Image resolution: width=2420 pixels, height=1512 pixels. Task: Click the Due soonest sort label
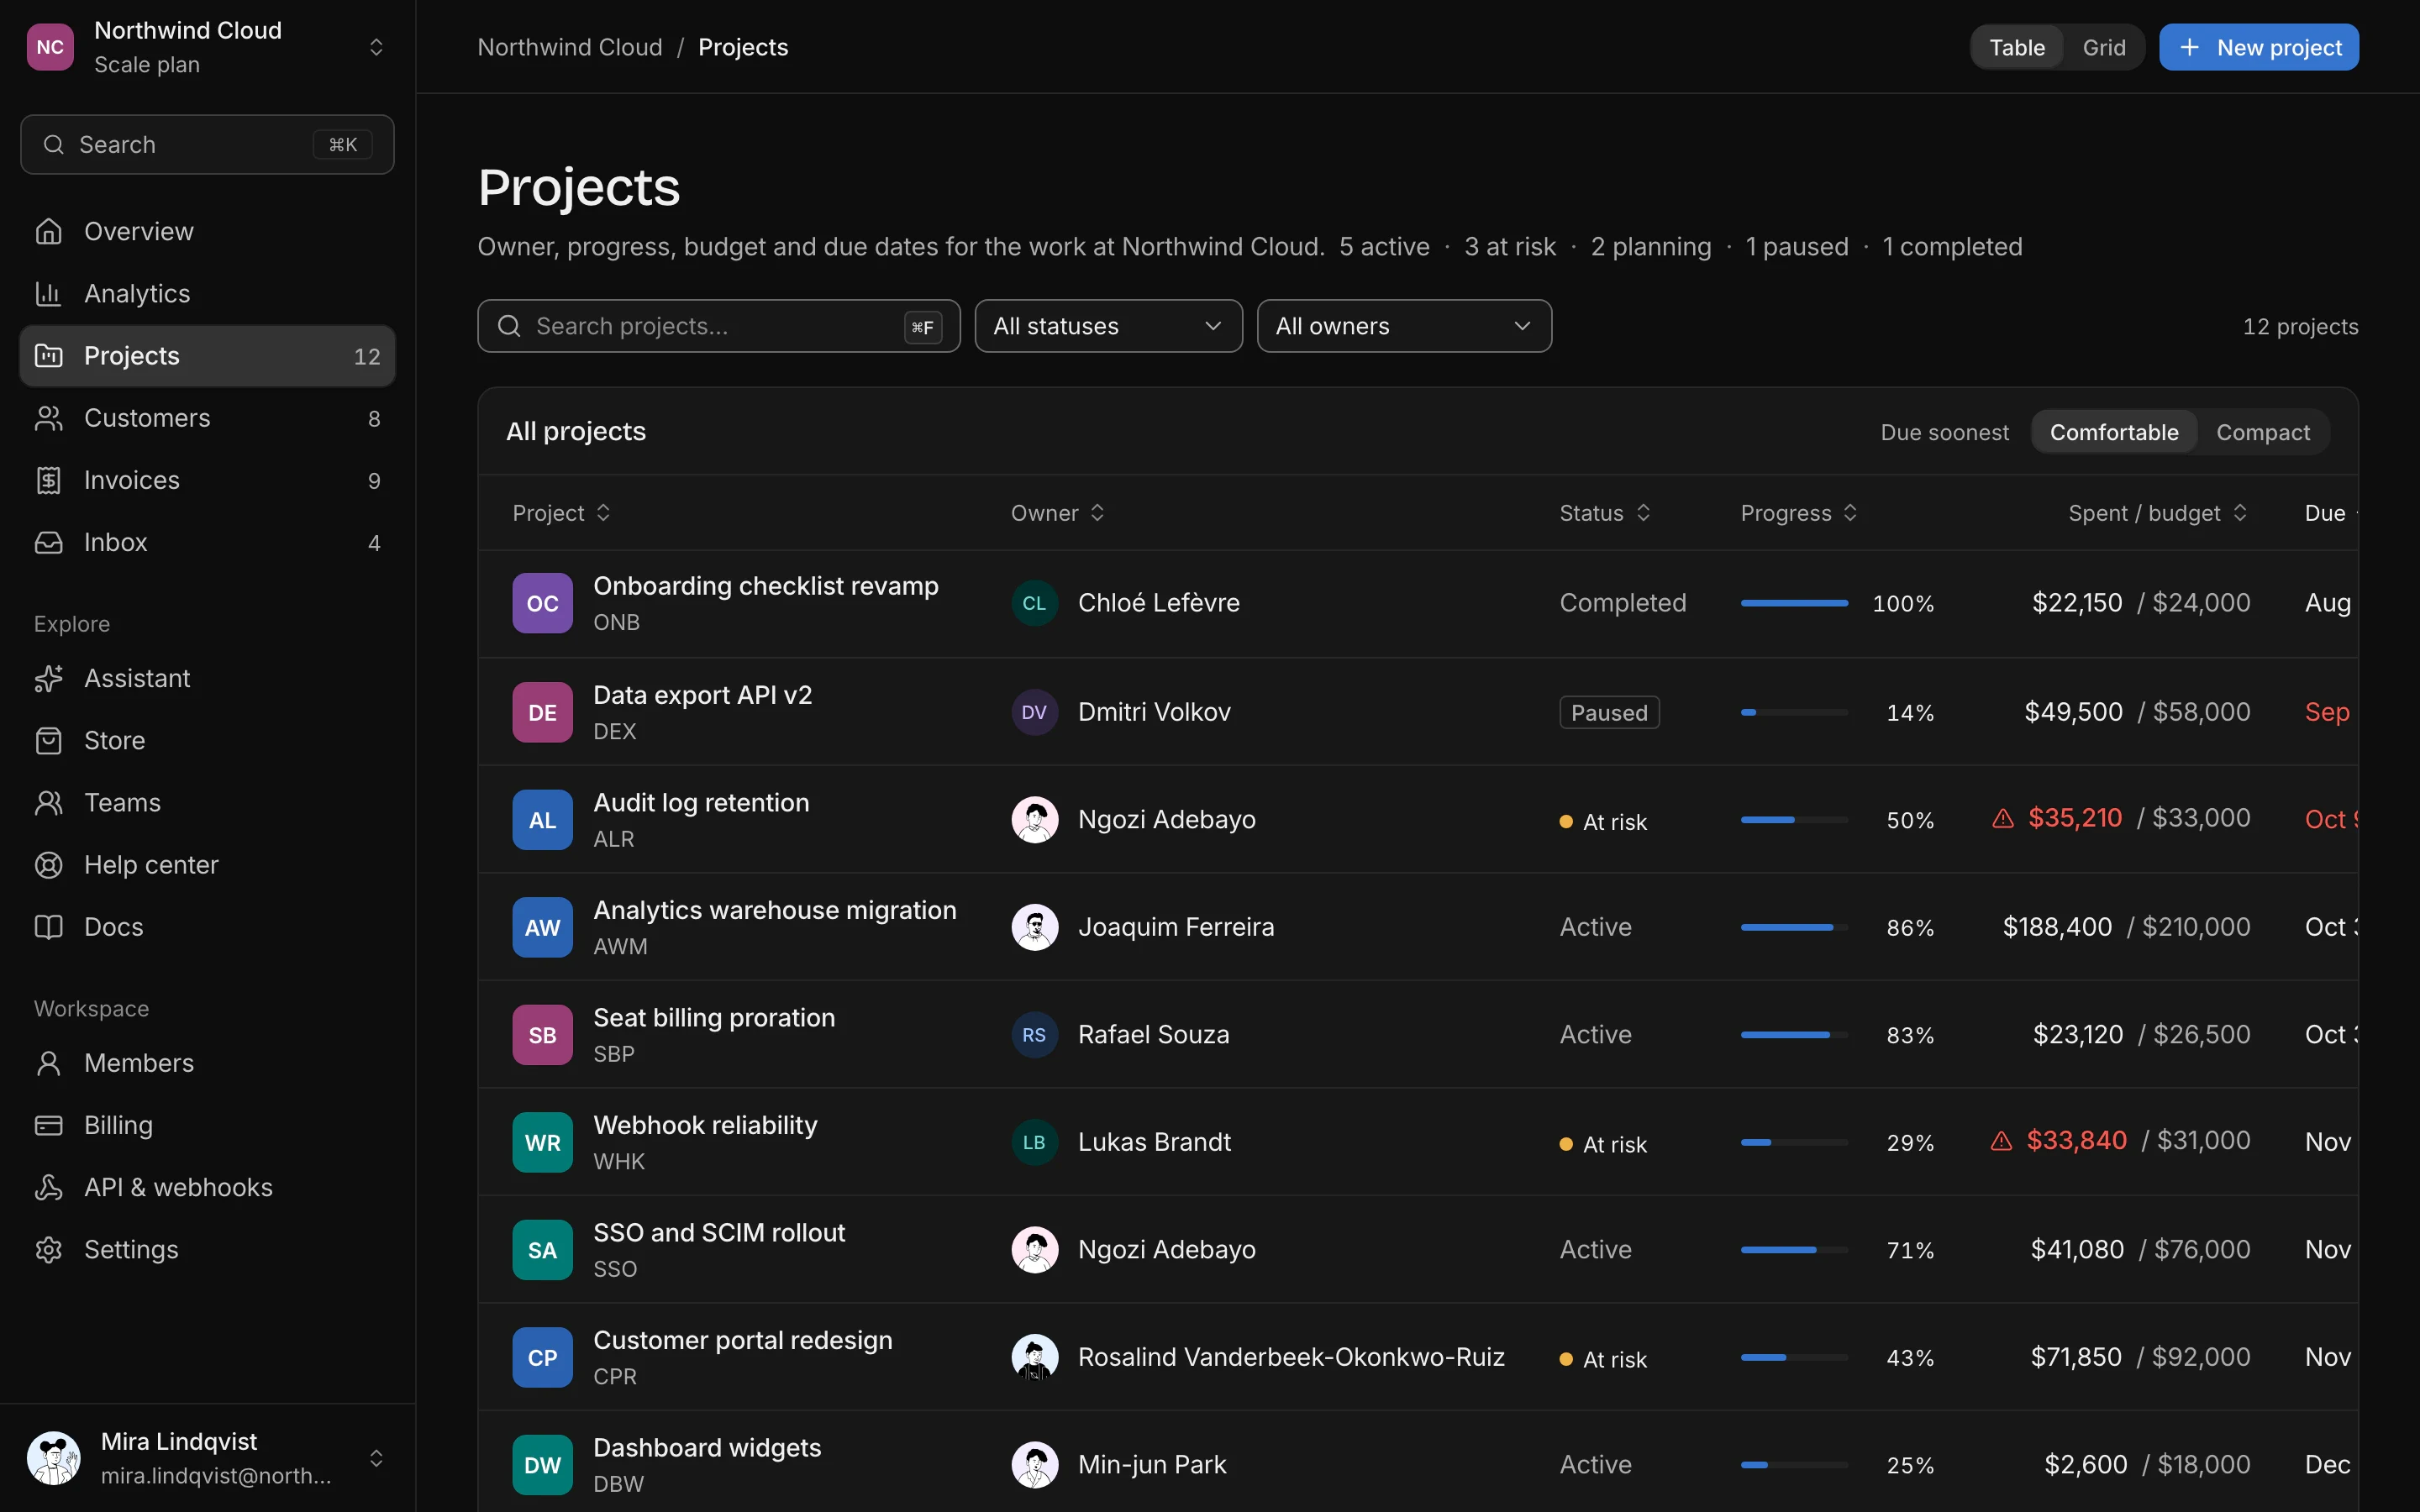click(x=1944, y=432)
